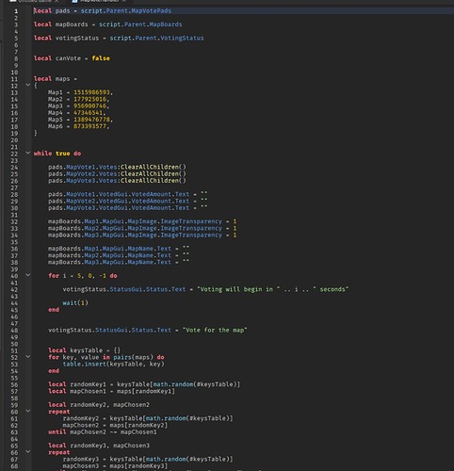Place cursor in "Vote for the map" string
The width and height of the screenshot is (454, 471).
215,330
